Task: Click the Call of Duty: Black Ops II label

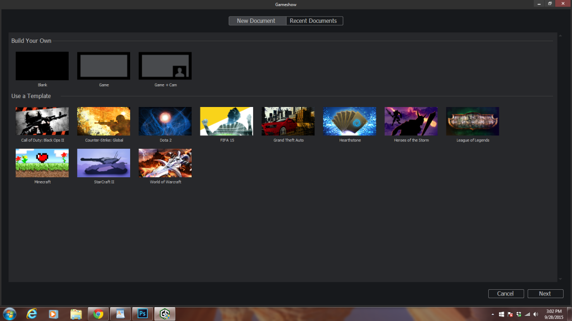Action: [42, 140]
